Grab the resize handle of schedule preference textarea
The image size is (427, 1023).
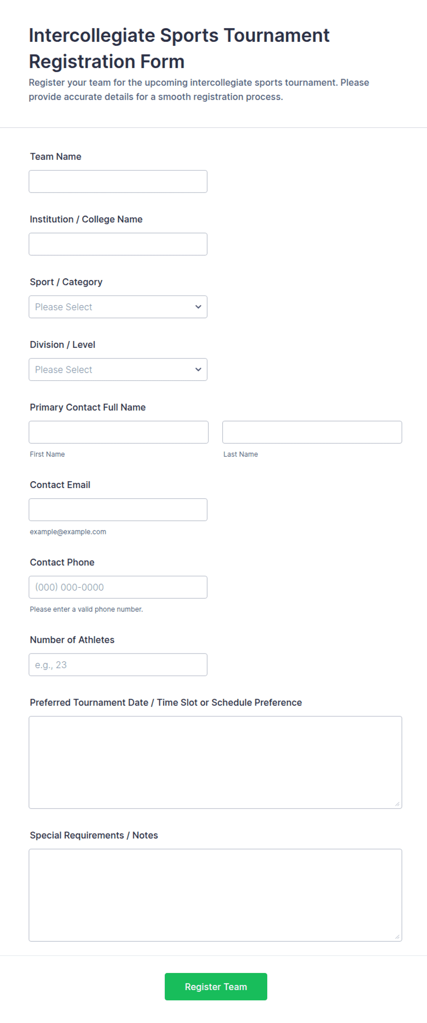(x=397, y=804)
